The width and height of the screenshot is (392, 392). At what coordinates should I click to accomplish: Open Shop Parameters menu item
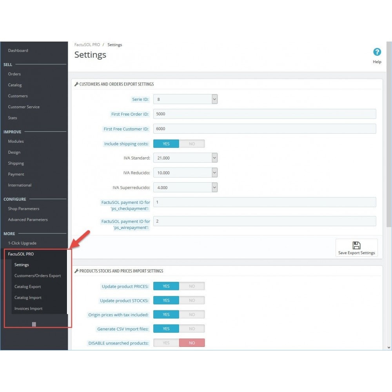[x=24, y=209]
